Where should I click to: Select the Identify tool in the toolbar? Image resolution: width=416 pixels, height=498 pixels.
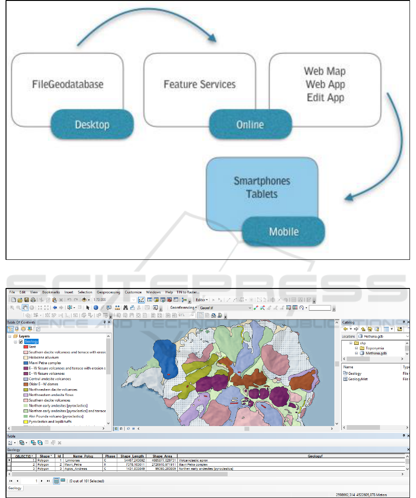(96, 307)
